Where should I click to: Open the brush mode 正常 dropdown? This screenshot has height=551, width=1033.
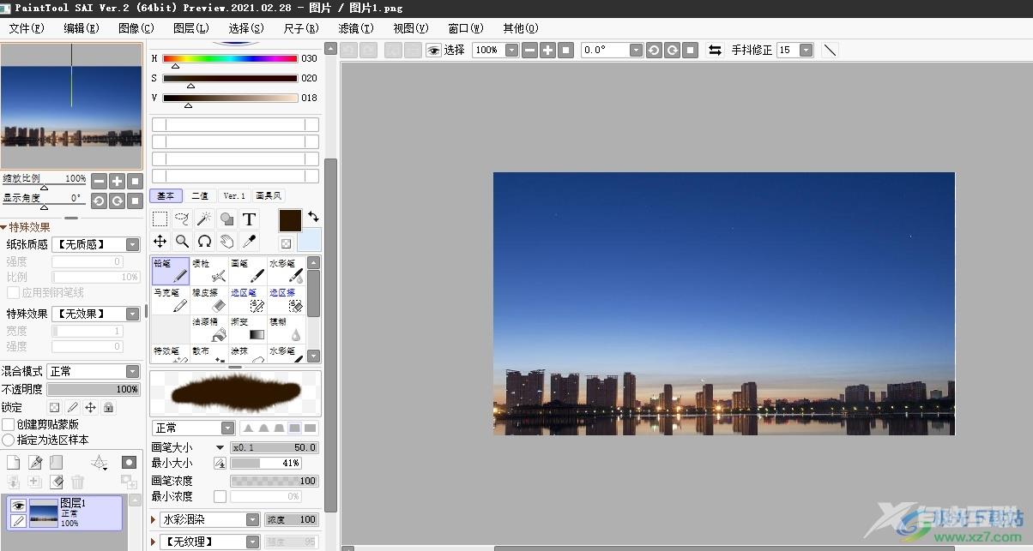click(x=193, y=428)
